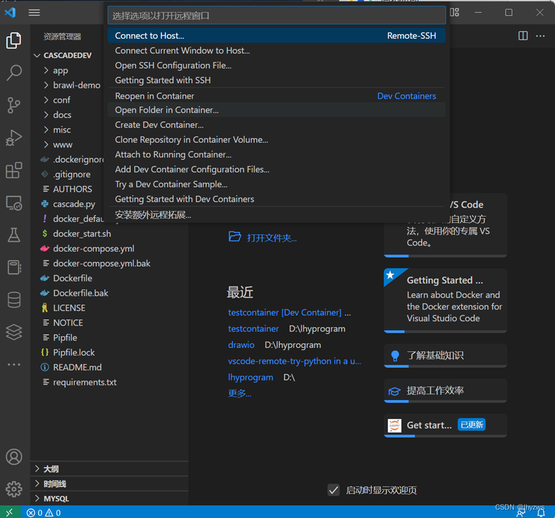Click the 打开文件夹... link

(271, 238)
